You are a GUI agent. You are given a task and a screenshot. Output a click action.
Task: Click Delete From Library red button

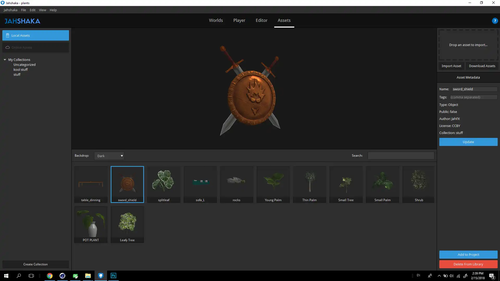click(468, 264)
